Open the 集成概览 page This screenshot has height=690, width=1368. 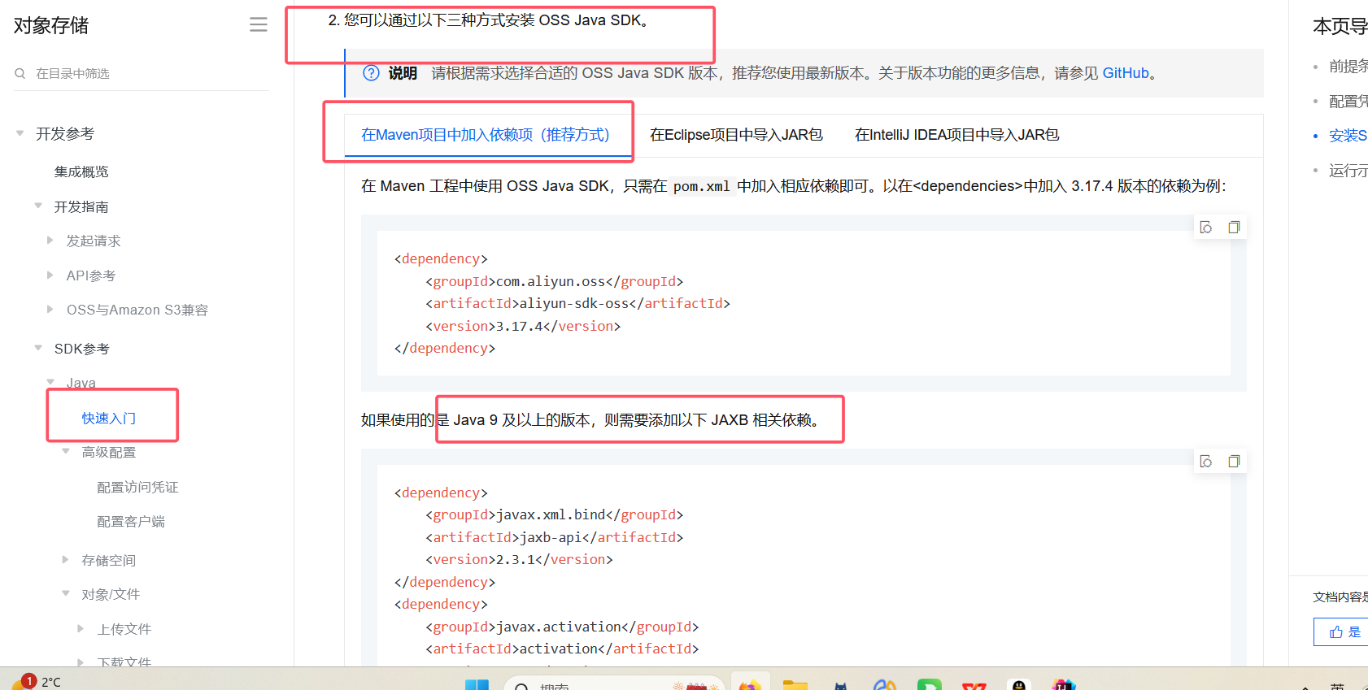pos(81,172)
